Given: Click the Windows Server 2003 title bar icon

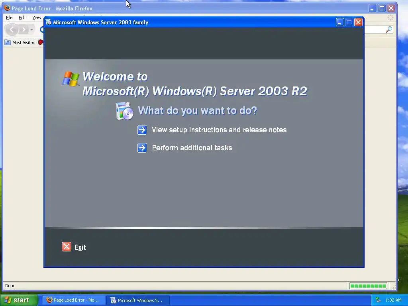Looking at the screenshot, I should (48, 22).
